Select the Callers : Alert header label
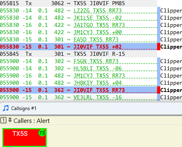Screen dimensions: 182x147 click(32, 121)
